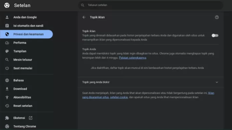Enable the Topik iklan toggle switch
The height and width of the screenshot is (130, 232).
(215, 35)
